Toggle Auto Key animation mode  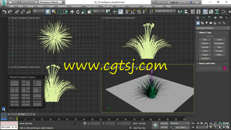[x=164, y=123]
